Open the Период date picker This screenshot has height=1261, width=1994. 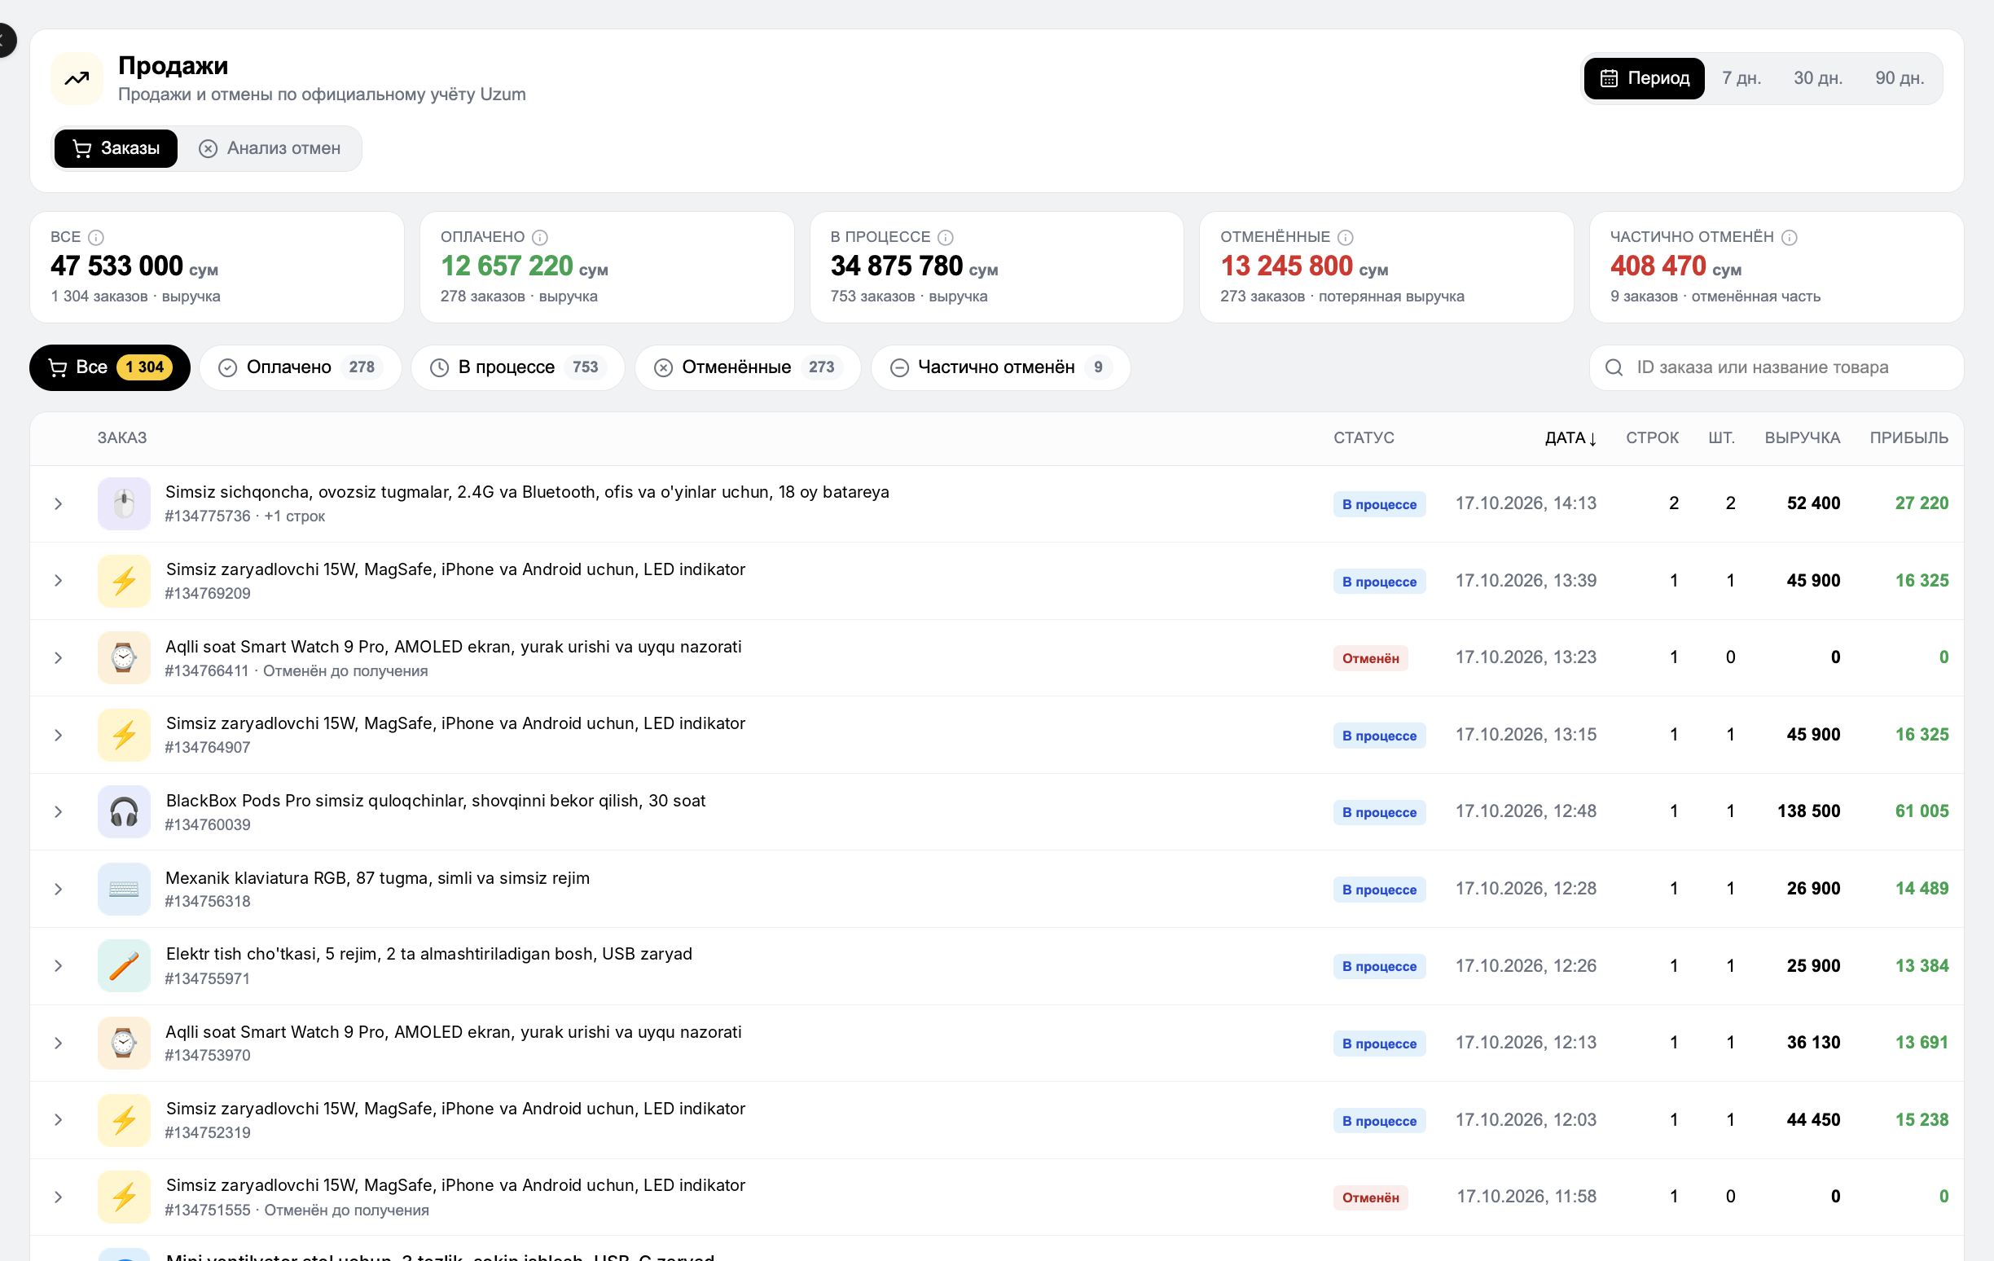(1644, 78)
